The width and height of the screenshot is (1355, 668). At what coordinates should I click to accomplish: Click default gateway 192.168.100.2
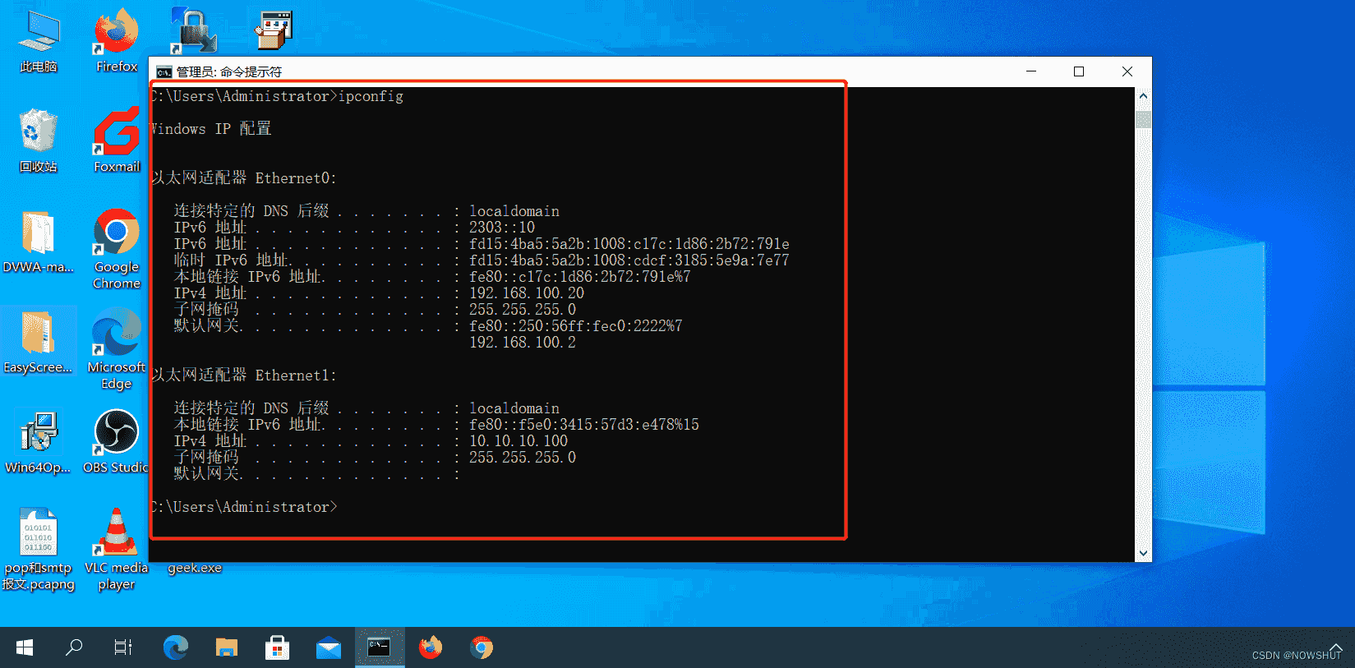[x=523, y=343]
